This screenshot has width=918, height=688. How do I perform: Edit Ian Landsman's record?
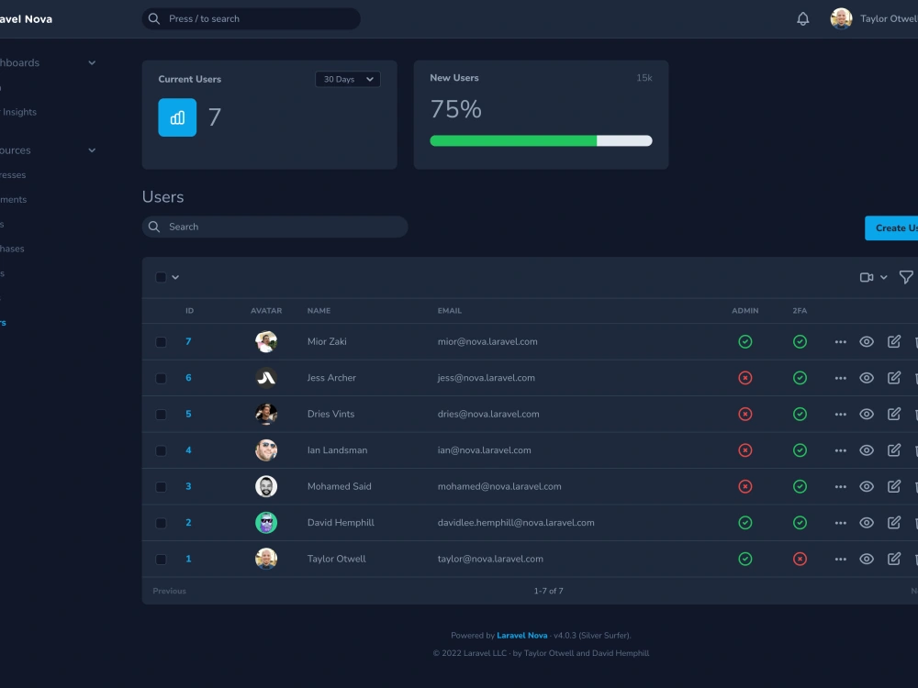point(894,449)
